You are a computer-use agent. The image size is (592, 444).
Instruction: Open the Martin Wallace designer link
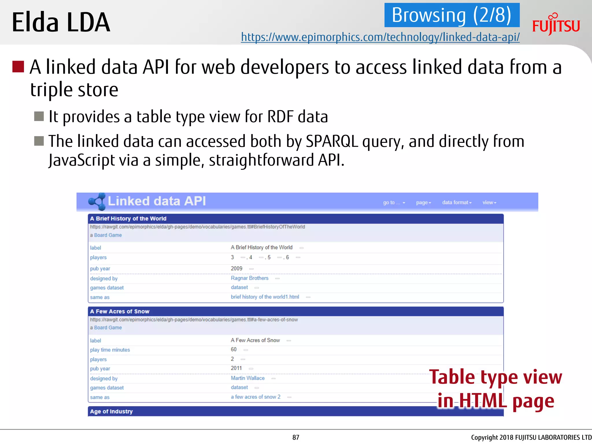coord(247,378)
